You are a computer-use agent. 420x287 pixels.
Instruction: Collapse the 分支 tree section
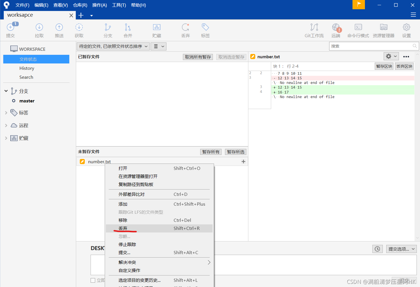click(x=6, y=91)
